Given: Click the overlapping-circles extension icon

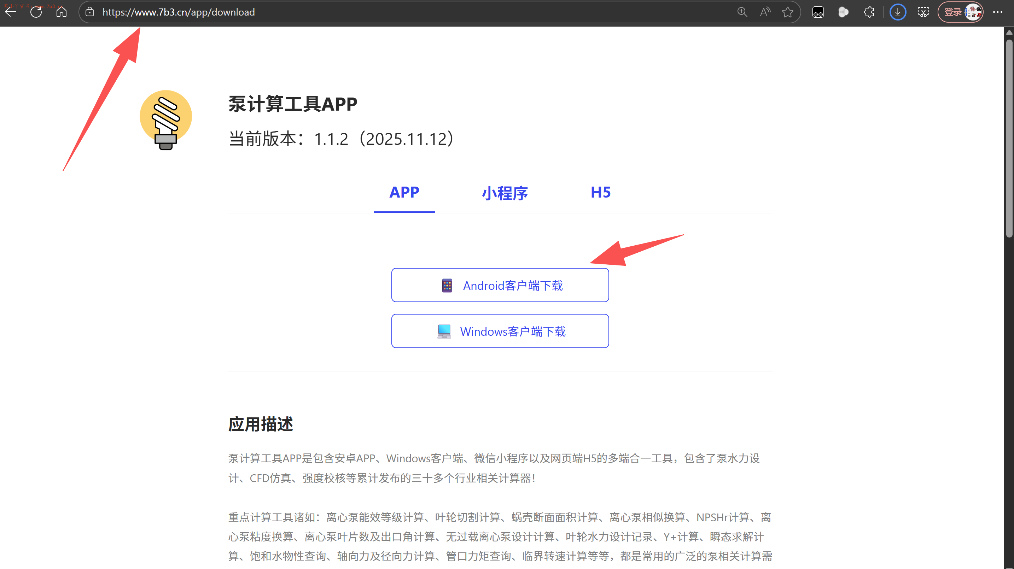Looking at the screenshot, I should pyautogui.click(x=843, y=12).
